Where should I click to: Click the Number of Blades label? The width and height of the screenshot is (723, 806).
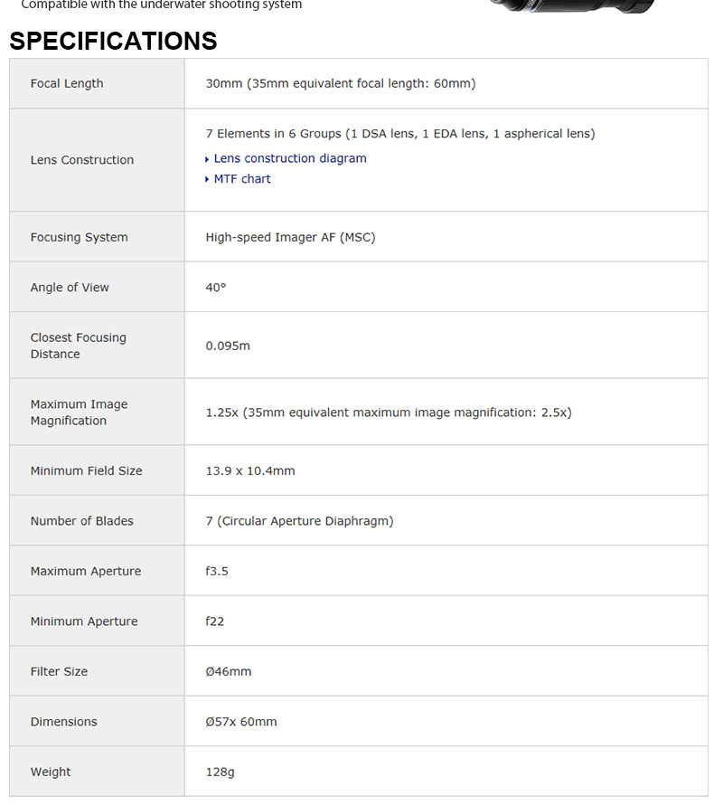[x=81, y=521]
